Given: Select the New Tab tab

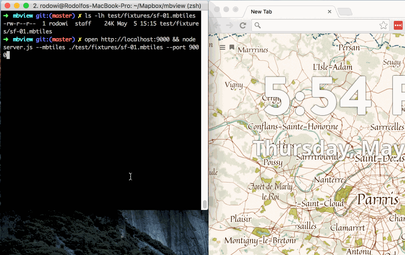Looking at the screenshot, I should coord(289,12).
